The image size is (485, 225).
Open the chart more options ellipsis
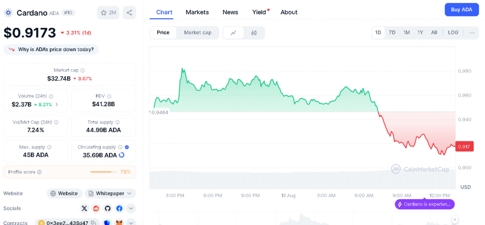[x=472, y=33]
